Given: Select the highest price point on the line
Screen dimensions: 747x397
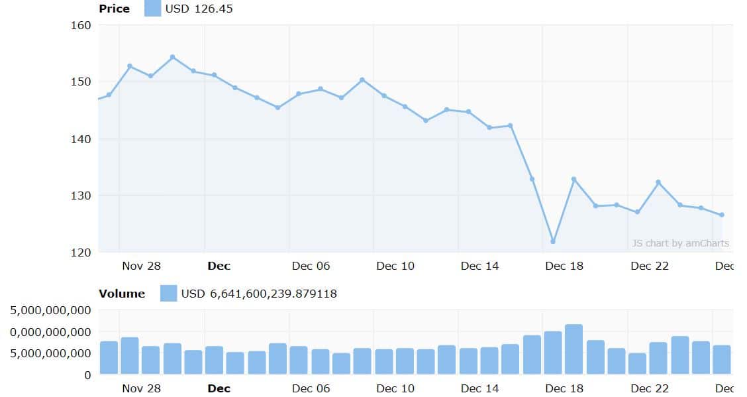Looking at the screenshot, I should coord(172,57).
